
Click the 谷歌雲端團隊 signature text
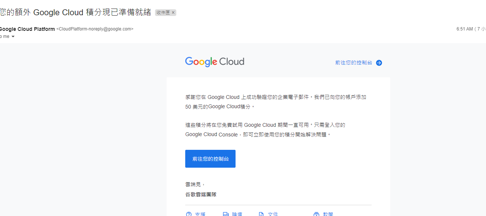201,194
